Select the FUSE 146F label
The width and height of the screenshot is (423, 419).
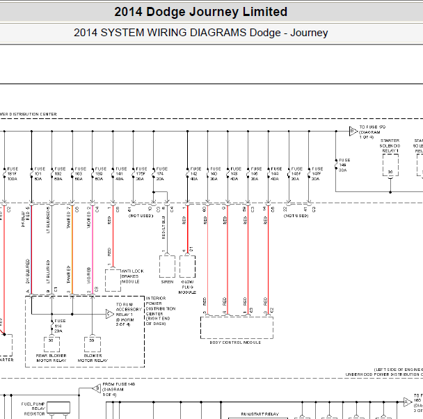coord(297,174)
